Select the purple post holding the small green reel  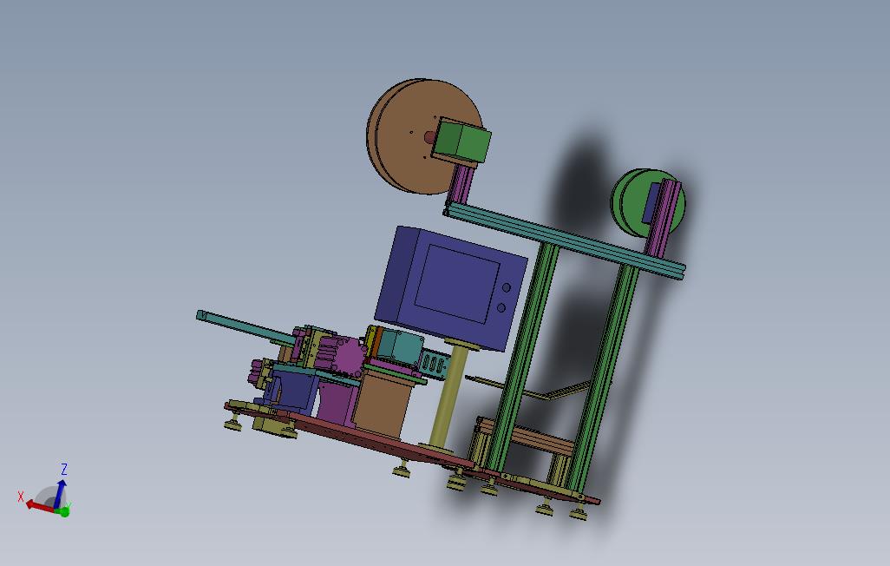pos(663,218)
